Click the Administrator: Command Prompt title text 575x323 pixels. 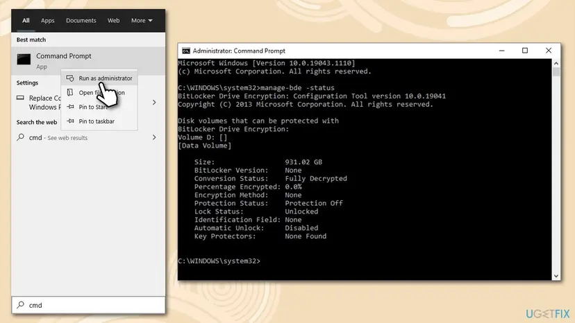point(239,51)
